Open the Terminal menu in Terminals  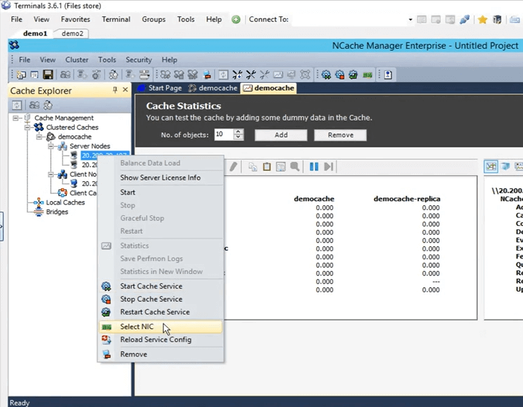[116, 19]
